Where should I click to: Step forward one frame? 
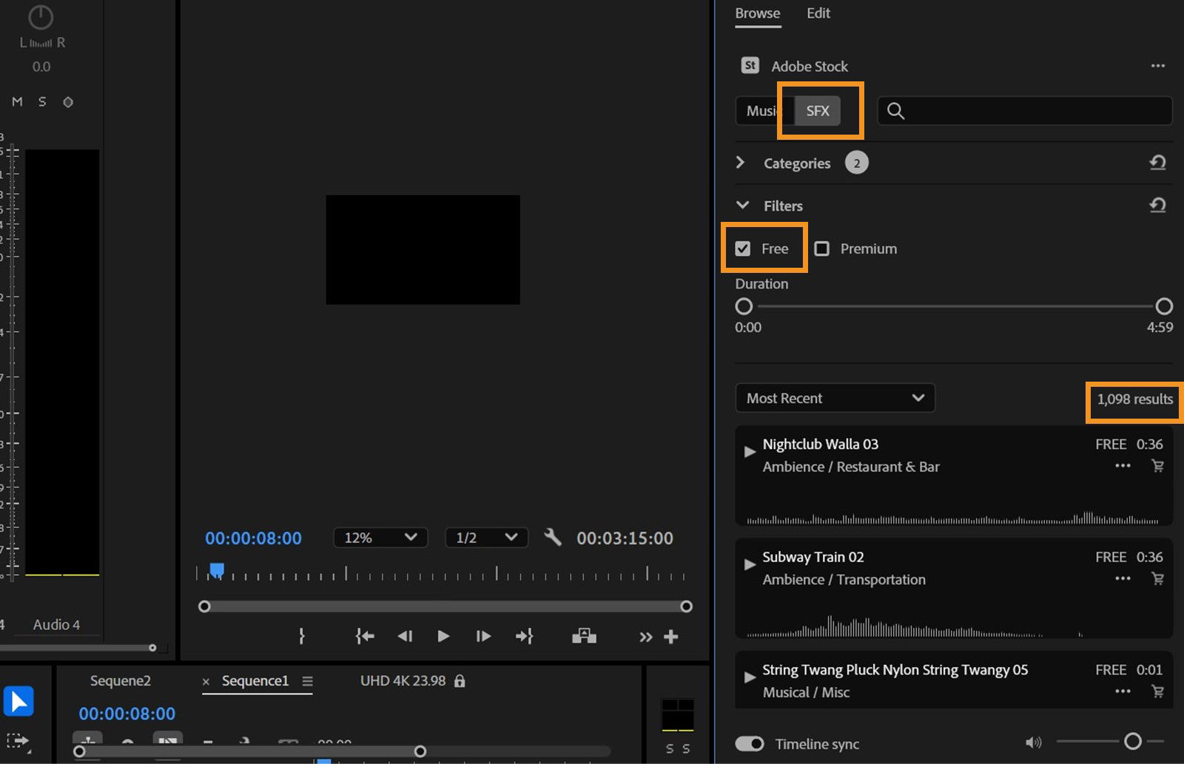[x=483, y=636]
